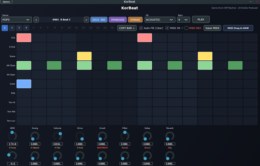This screenshot has height=166, width=260.
Task: Click the Save MIDI button
Action: [x=212, y=28]
